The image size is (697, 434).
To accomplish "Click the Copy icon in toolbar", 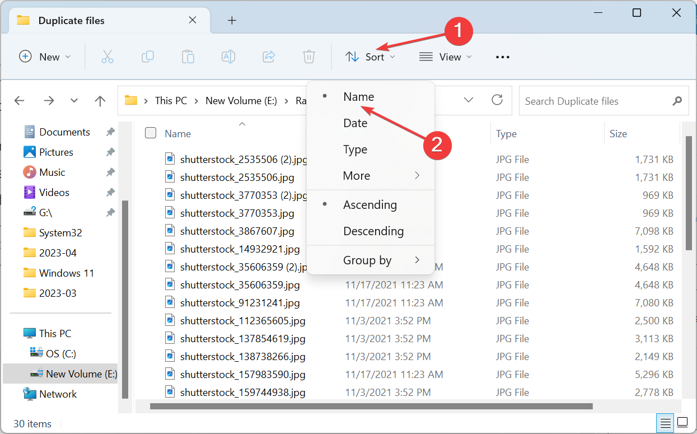I will pos(148,57).
